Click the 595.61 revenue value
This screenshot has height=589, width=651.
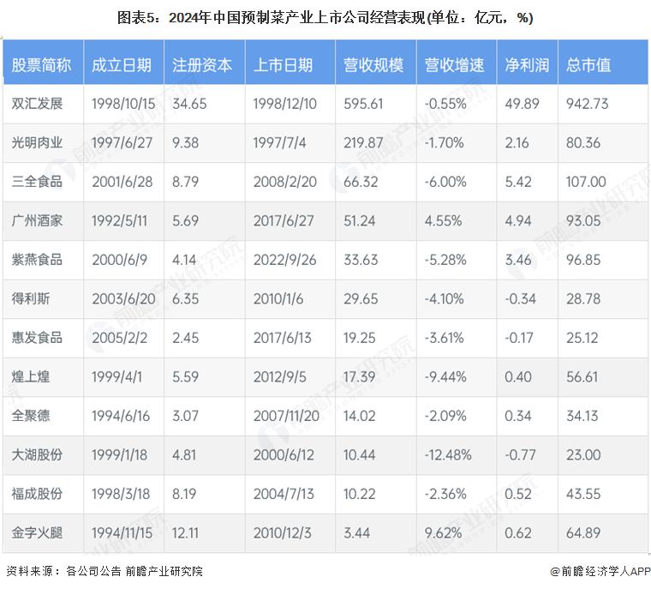click(363, 104)
